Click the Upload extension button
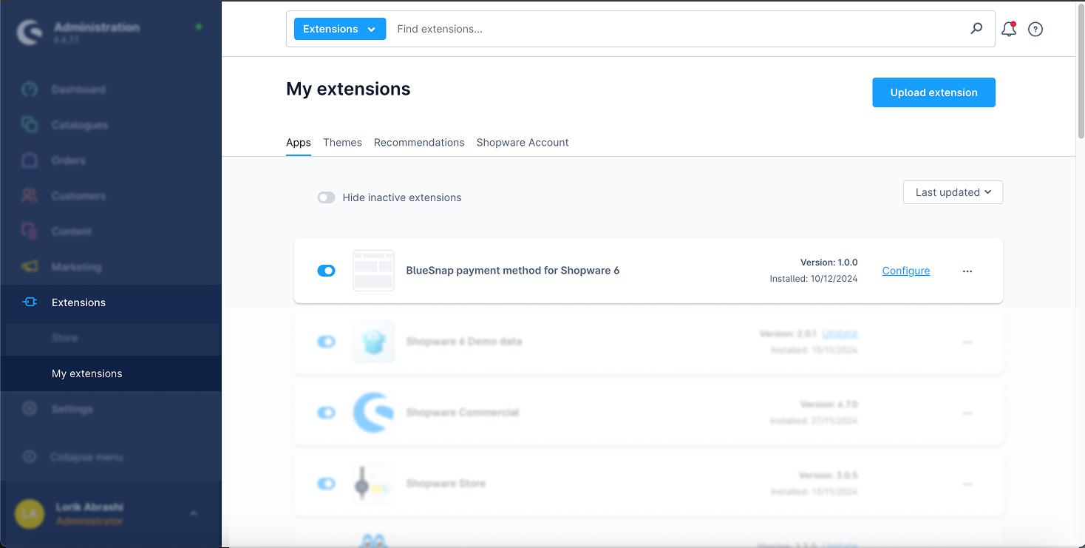Image resolution: width=1085 pixels, height=548 pixels. pyautogui.click(x=933, y=92)
